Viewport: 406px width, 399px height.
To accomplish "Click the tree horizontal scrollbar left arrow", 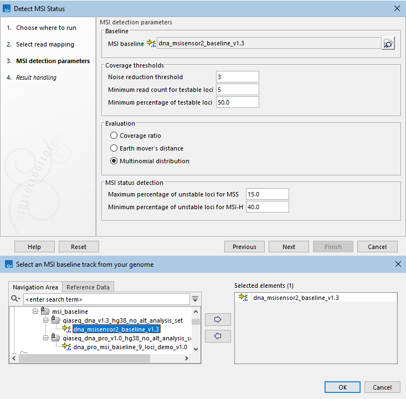I will (x=14, y=358).
